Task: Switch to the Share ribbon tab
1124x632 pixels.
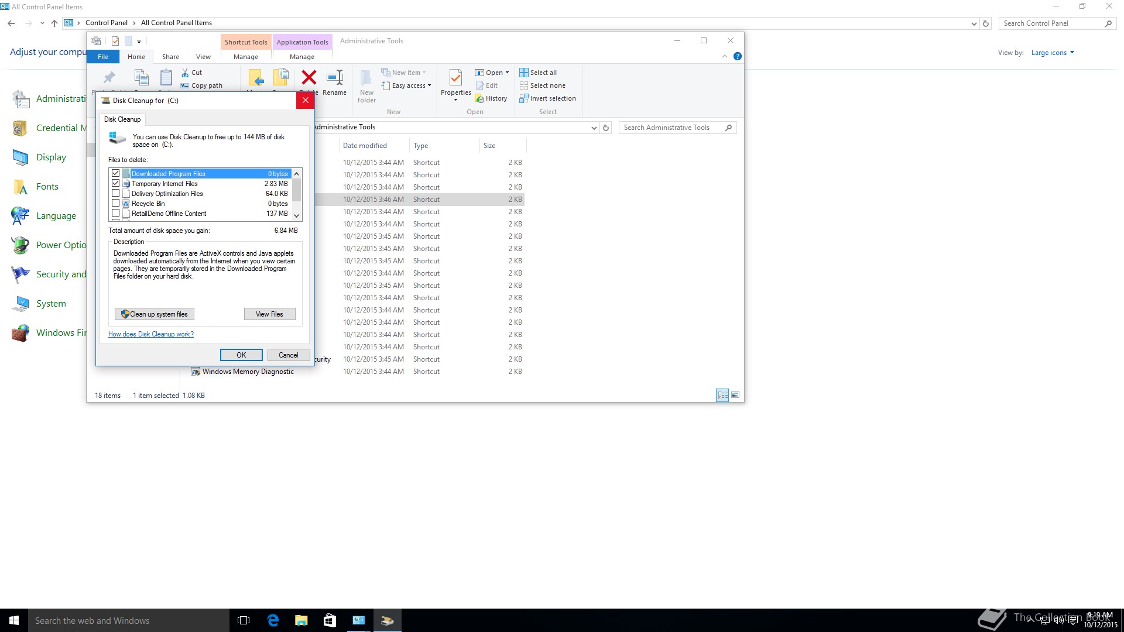Action: click(170, 57)
